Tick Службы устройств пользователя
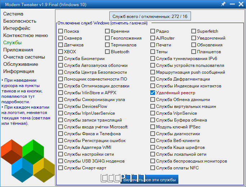This screenshot has width=246, height=187. [x=152, y=65]
